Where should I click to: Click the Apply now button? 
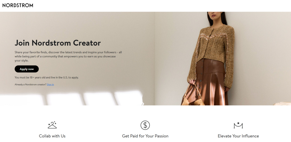point(27,69)
